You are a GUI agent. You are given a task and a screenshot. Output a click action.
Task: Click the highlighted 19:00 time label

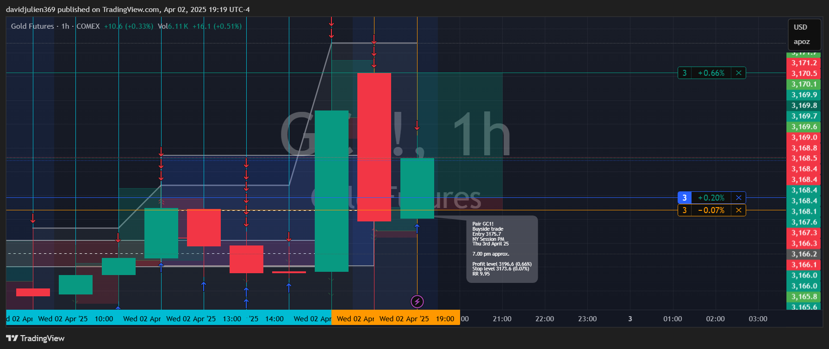click(445, 319)
